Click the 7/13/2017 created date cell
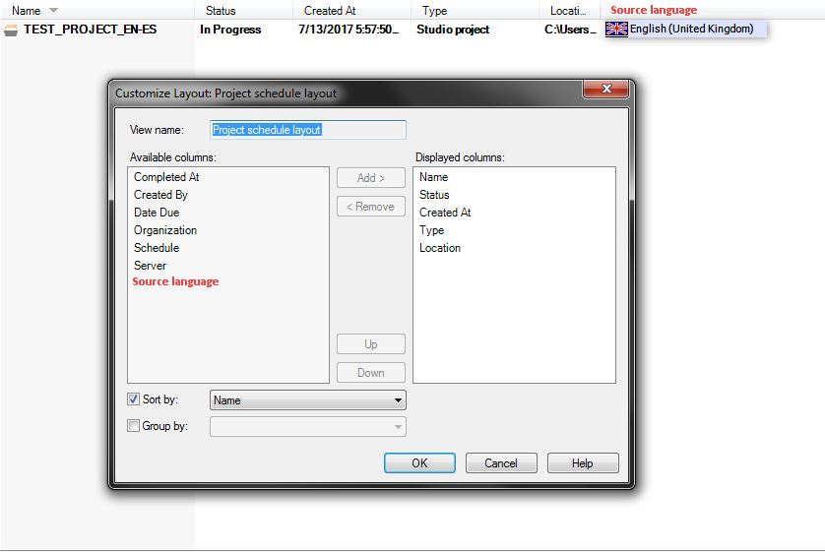Viewport: 825px width, 552px height. [349, 30]
